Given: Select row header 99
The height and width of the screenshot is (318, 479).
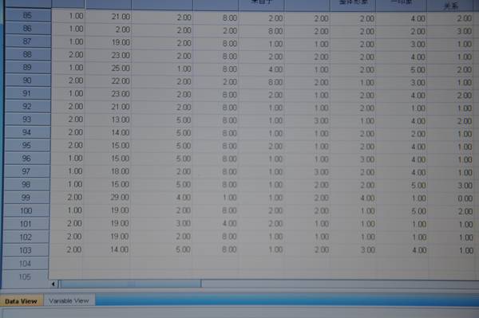Looking at the screenshot, I should tap(26, 198).
